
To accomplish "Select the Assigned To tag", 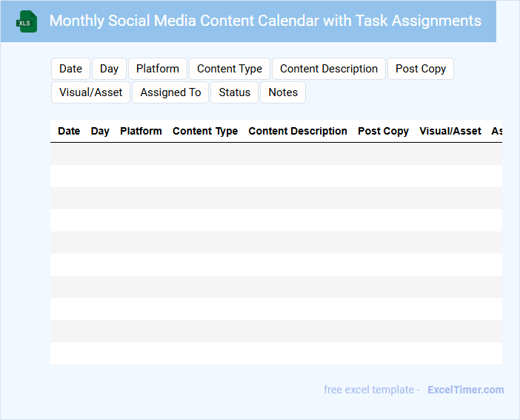I will 170,92.
